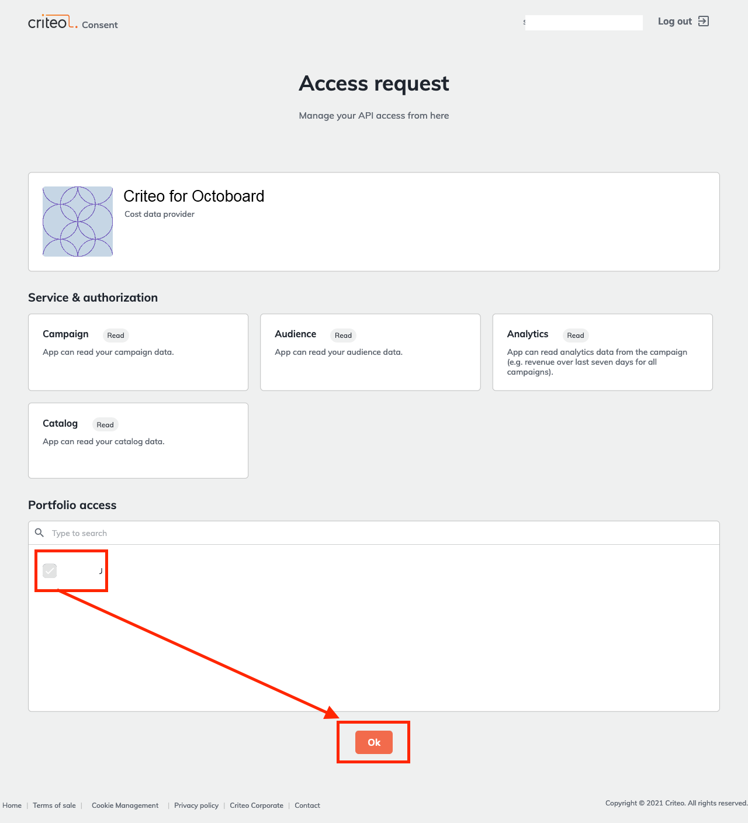This screenshot has height=823, width=748.
Task: Click the Type to search input field
Action: [175, 532]
